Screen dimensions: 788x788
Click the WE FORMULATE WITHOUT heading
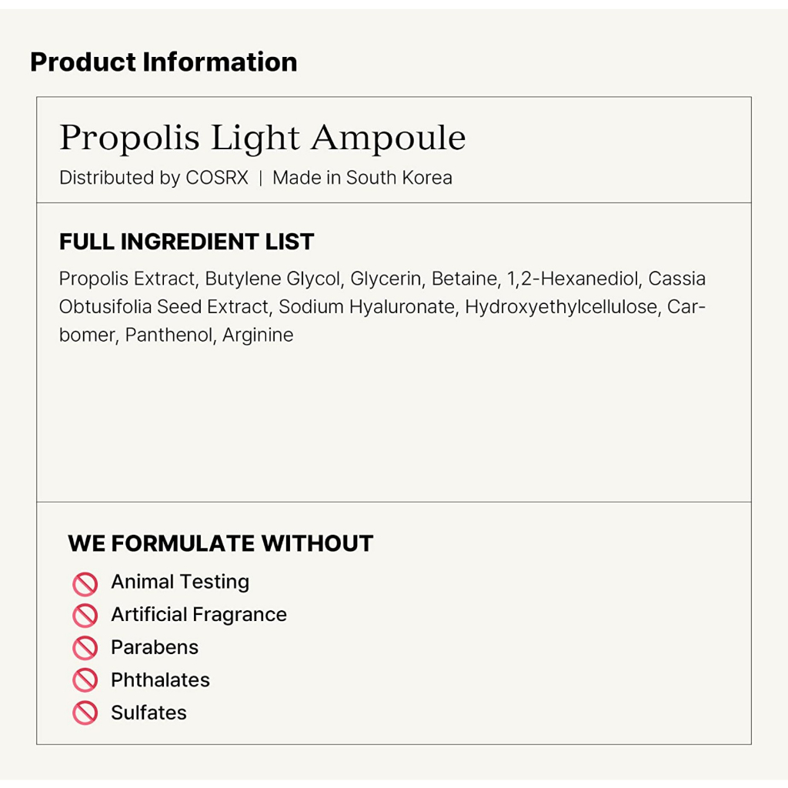coord(220,543)
